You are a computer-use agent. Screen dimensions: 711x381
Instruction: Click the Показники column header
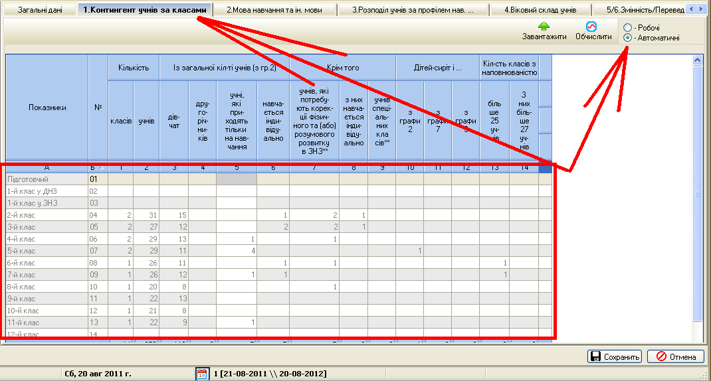pos(47,108)
